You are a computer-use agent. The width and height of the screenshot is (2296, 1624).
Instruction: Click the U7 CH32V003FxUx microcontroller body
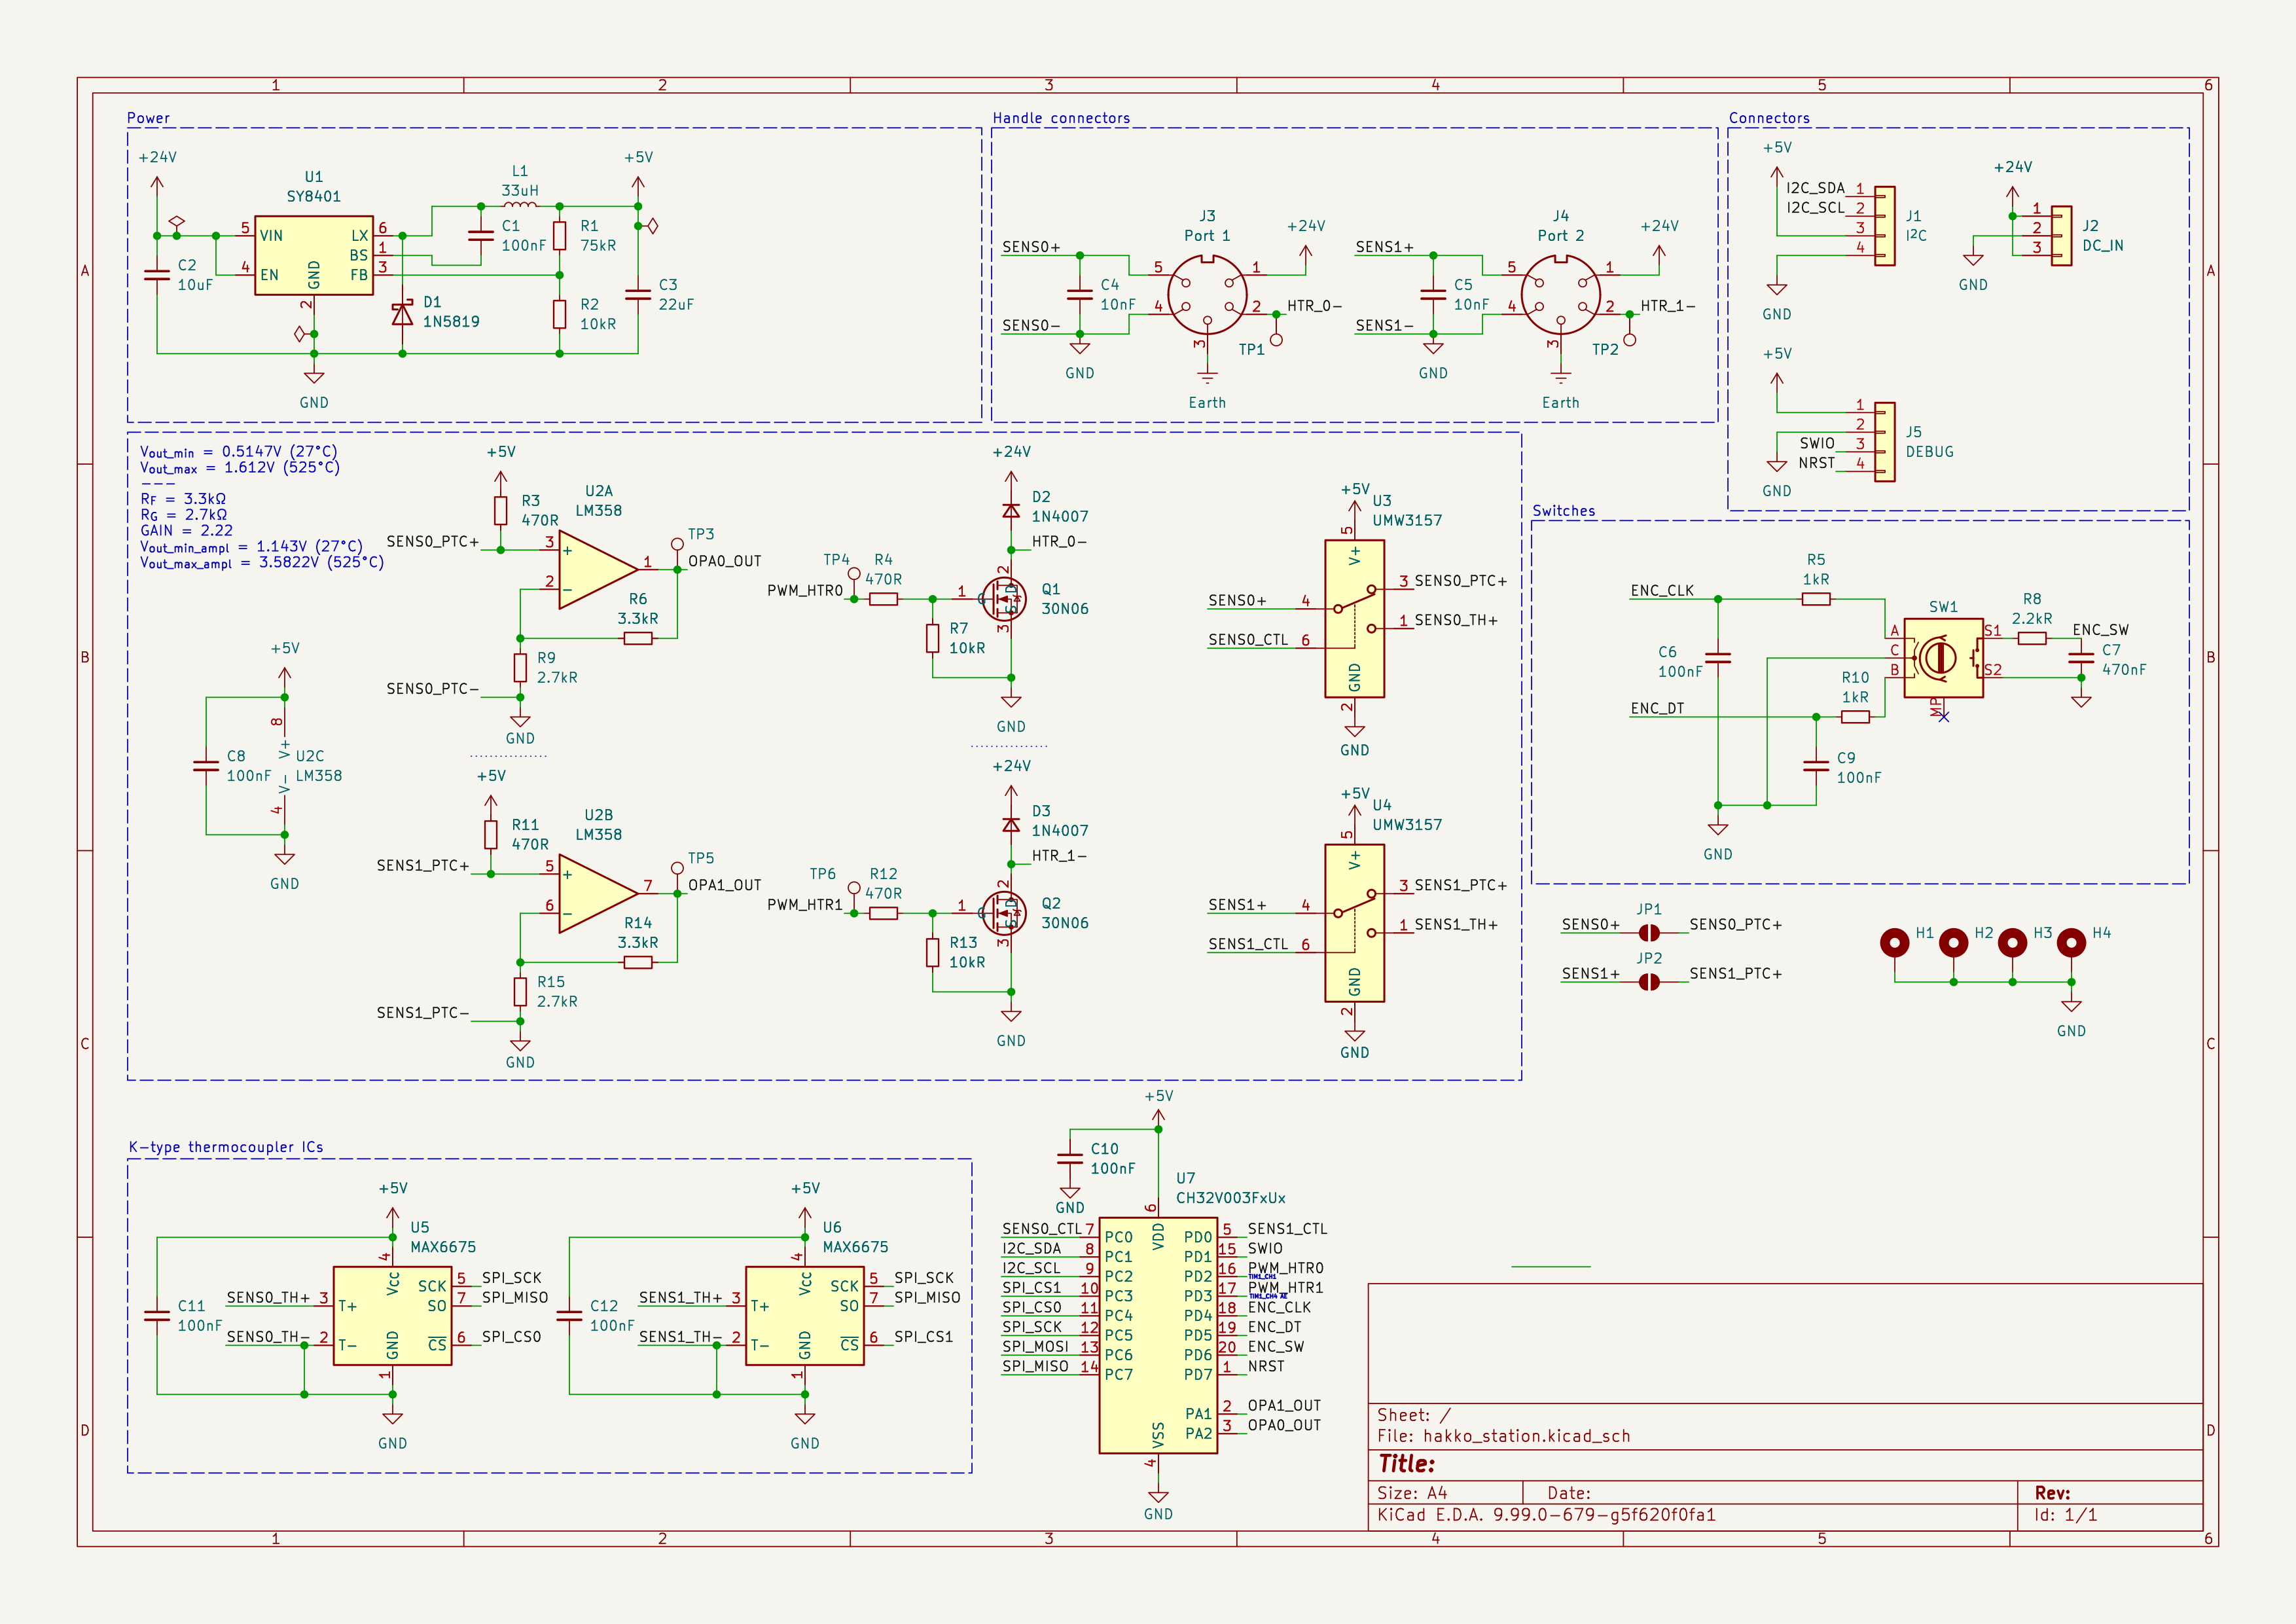coord(1157,1335)
